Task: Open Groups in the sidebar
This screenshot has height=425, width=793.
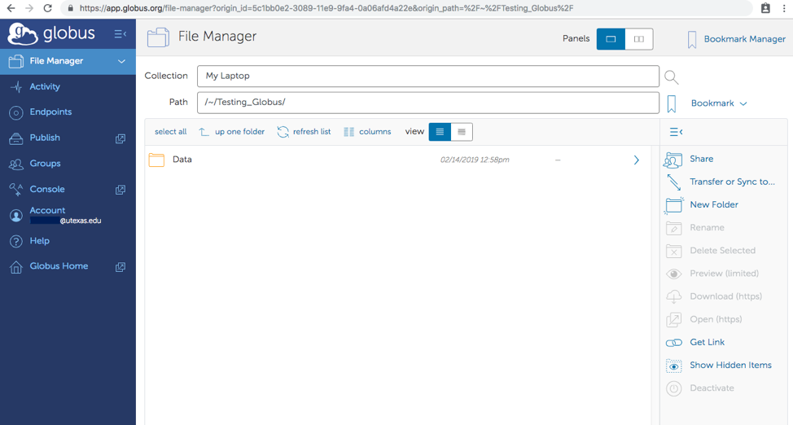Action: pos(45,164)
